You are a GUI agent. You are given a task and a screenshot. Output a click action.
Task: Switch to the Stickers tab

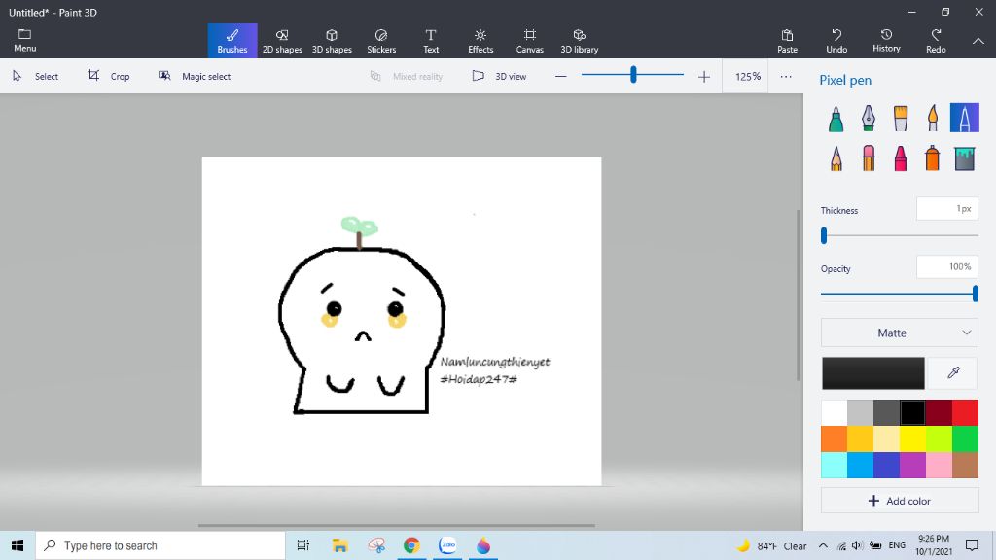point(381,40)
